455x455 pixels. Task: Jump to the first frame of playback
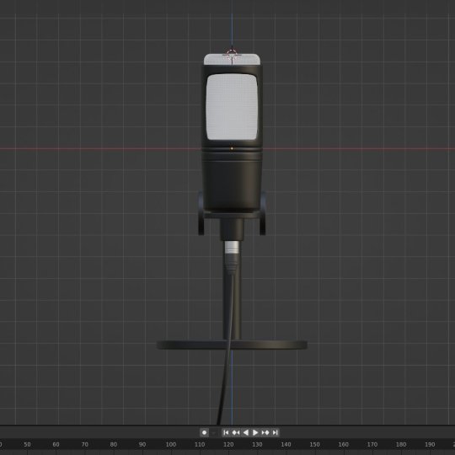click(x=226, y=432)
